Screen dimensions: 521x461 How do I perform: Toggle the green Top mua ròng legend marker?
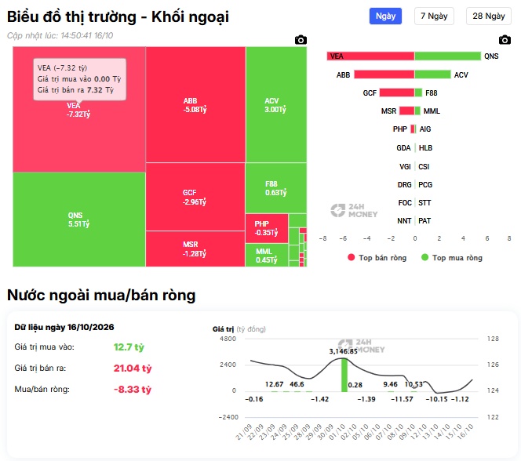[424, 257]
